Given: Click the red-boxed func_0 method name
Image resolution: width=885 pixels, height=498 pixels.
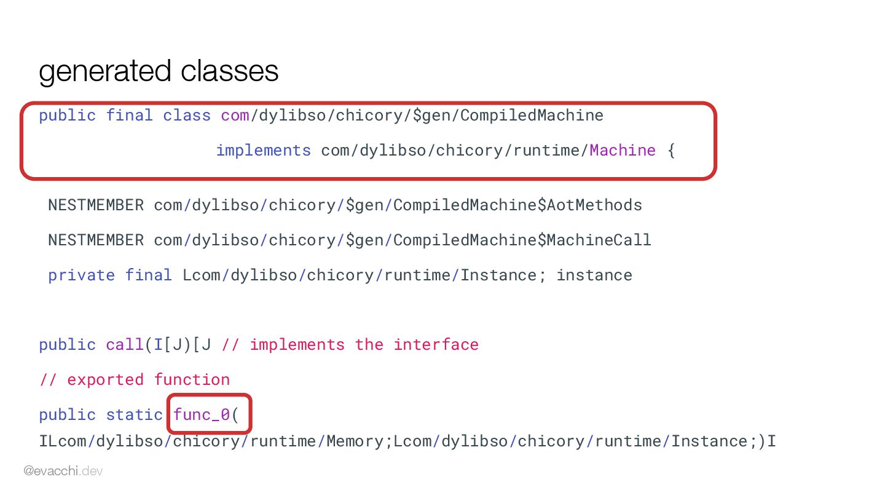Looking at the screenshot, I should tap(202, 415).
